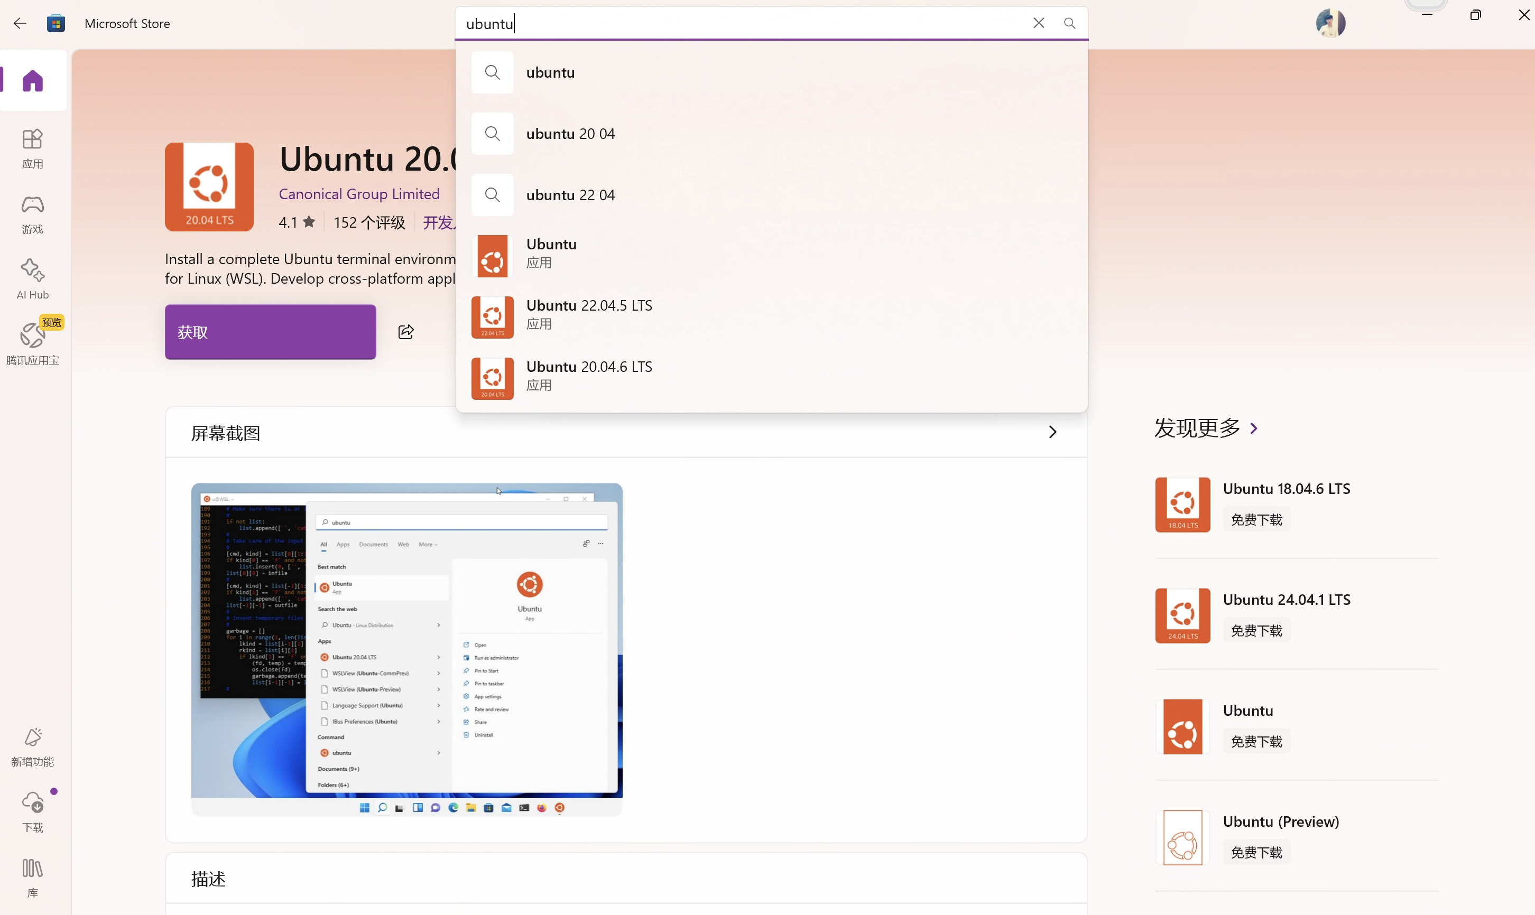Screen dimensions: 1535x915
Task: Select the 'ubuntu 20 04' search suggestion
Action: pyautogui.click(x=772, y=134)
